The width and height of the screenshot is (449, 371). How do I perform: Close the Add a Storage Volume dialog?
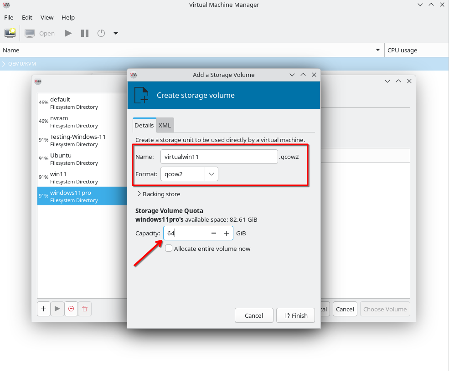click(314, 75)
